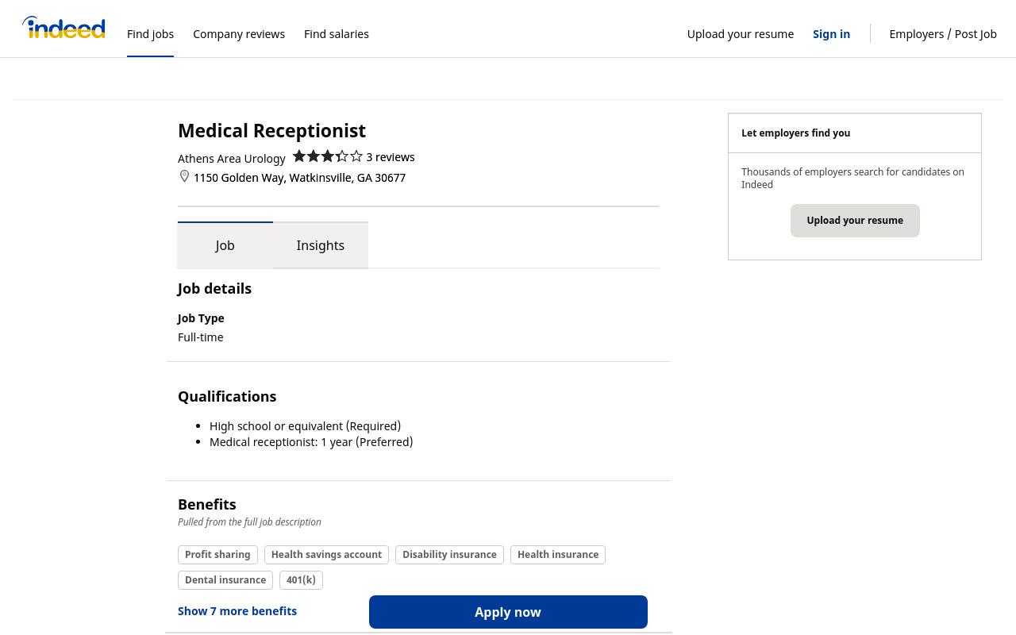
Task: Switch to the Job tab
Action: (225, 245)
